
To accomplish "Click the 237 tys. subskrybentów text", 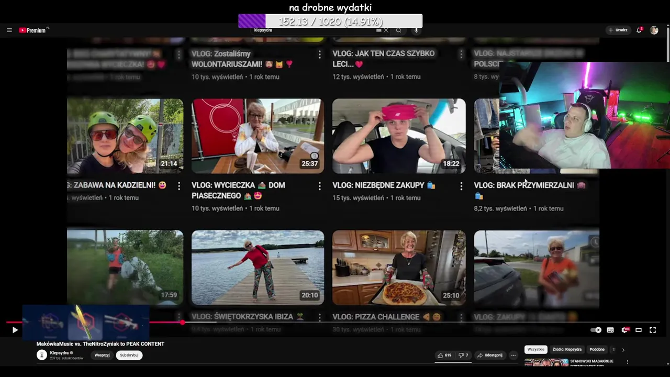I will 66,358.
